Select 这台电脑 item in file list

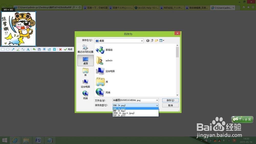click(x=105, y=71)
